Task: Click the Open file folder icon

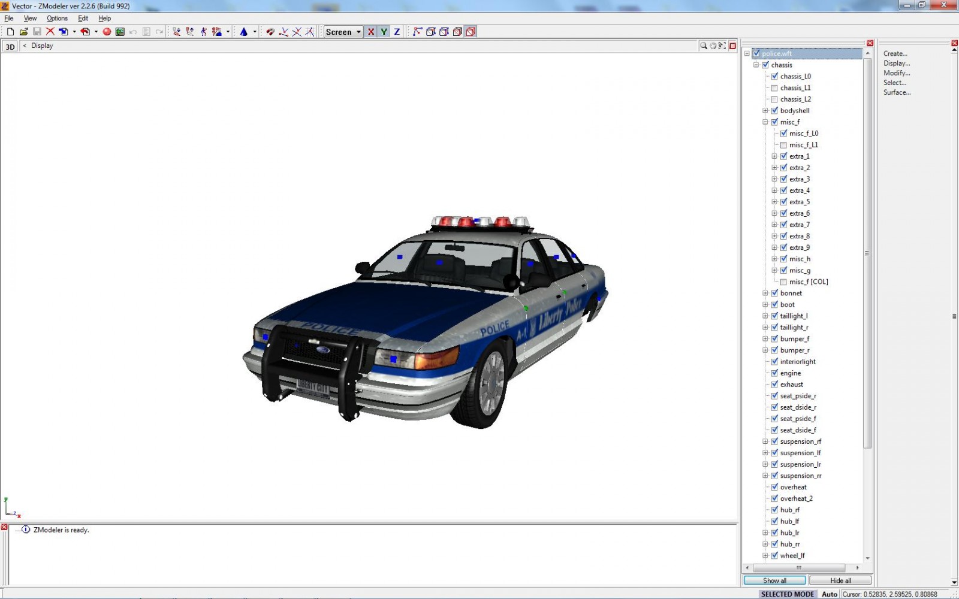Action: [x=23, y=32]
